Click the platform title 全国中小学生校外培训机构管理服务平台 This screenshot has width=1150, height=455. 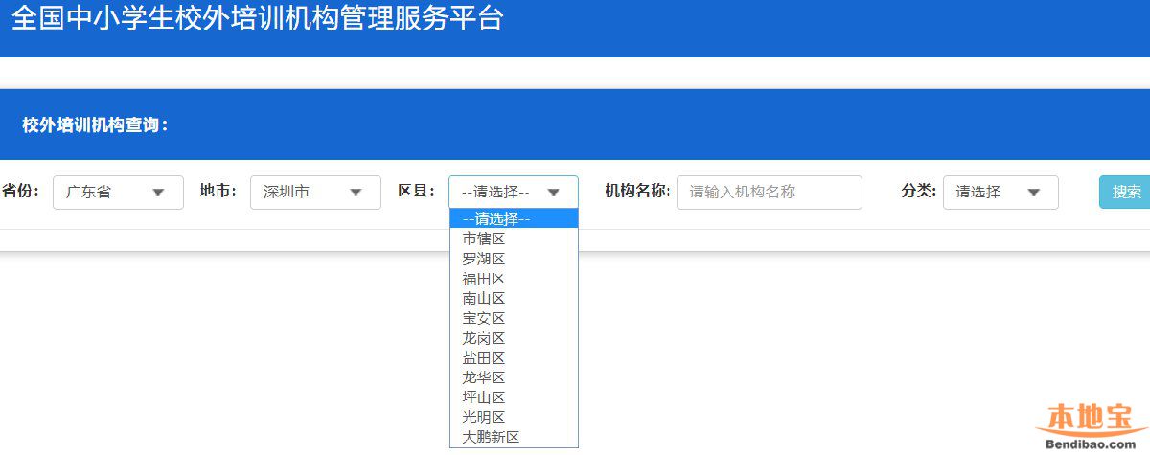click(257, 17)
